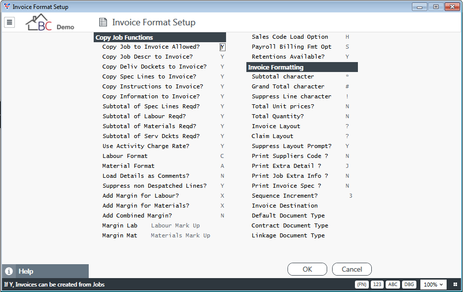Click the Help info icon
Image resolution: width=463 pixels, height=292 pixels.
tap(9, 271)
